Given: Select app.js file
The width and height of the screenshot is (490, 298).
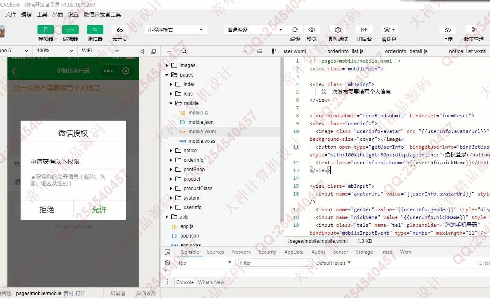Looking at the screenshot, I should tap(187, 226).
